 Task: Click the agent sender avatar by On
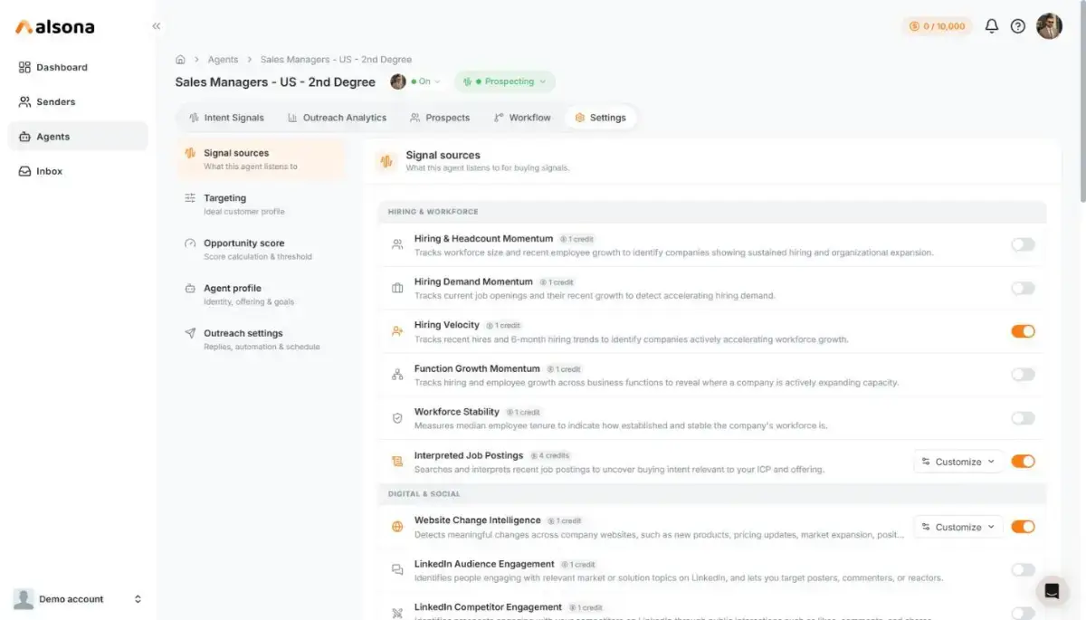(398, 81)
